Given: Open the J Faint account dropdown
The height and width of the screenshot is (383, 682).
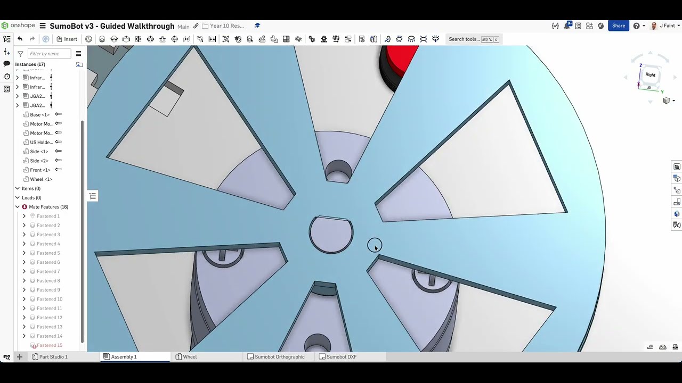Looking at the screenshot, I should tap(665, 26).
